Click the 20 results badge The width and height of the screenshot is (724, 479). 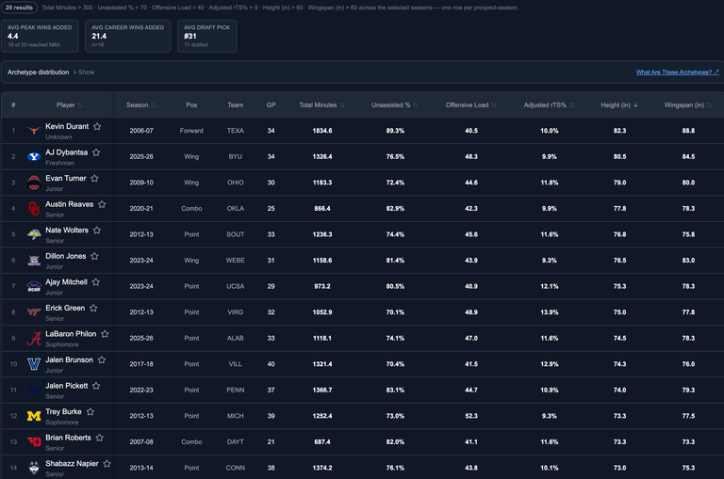tap(20, 8)
